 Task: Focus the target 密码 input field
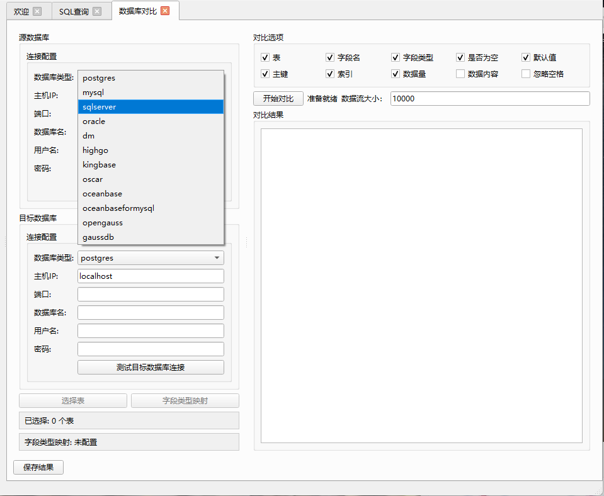pos(151,349)
